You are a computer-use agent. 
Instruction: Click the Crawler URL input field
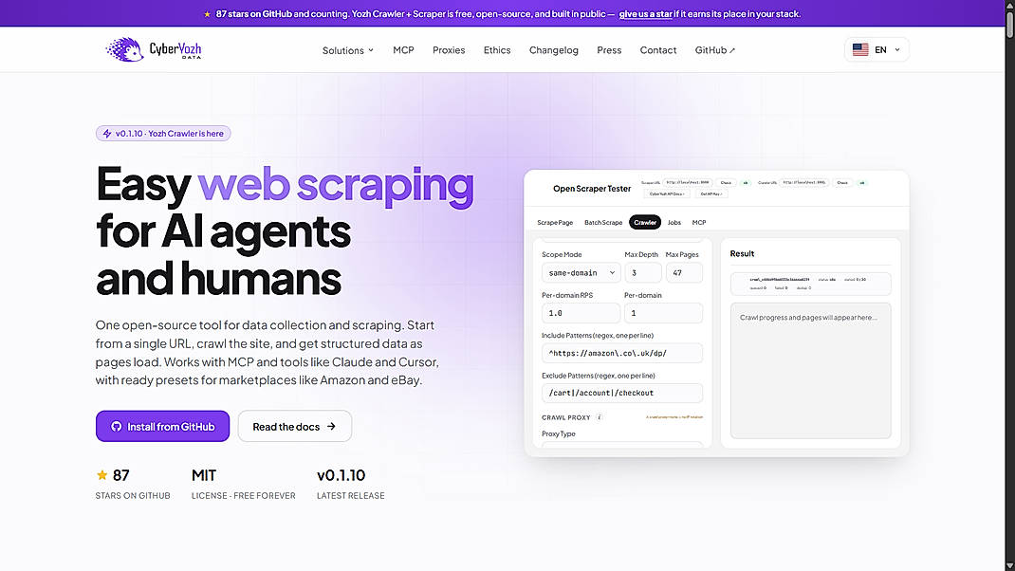[804, 182]
